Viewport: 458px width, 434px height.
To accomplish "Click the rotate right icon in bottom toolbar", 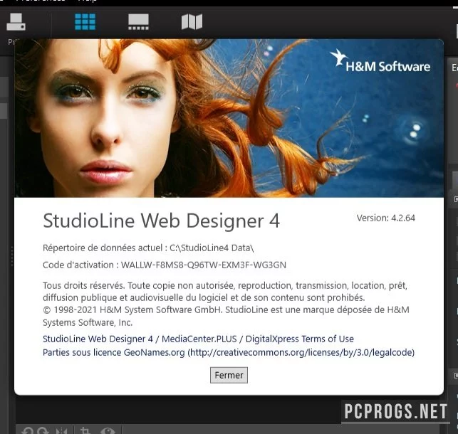I will tap(43, 430).
